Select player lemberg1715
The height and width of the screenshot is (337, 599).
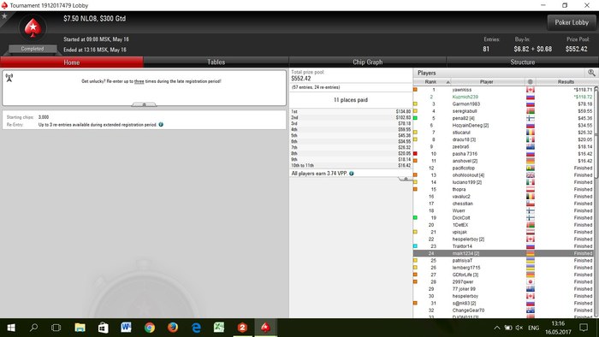pyautogui.click(x=503, y=268)
